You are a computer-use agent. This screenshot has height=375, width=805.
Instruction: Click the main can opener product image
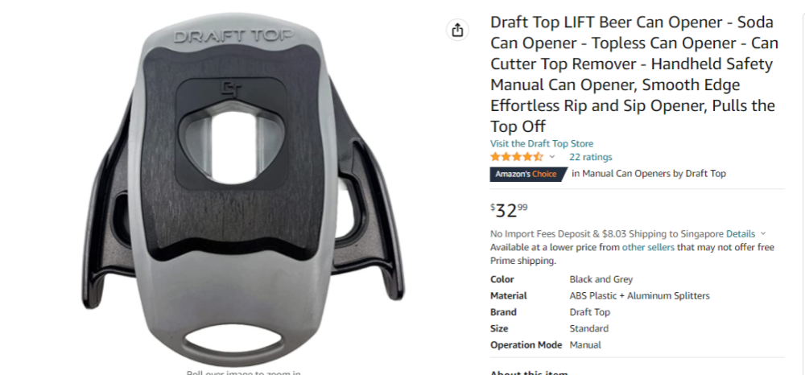243,190
